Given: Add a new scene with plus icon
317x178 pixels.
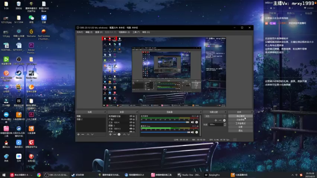Looking at the screenshot, I should 78,134.
